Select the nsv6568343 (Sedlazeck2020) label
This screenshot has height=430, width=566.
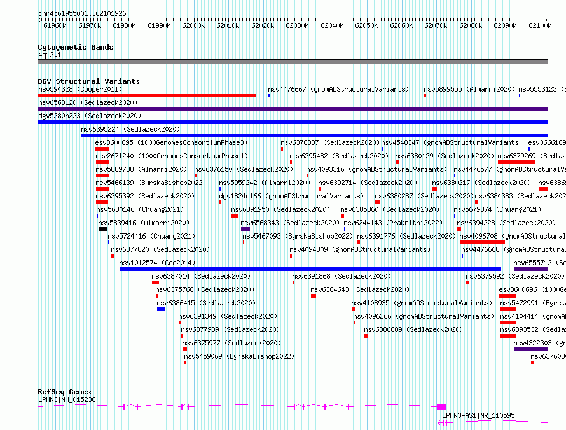click(x=290, y=223)
